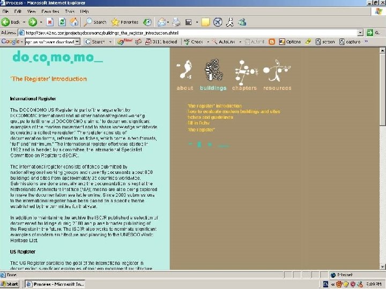Click the 311 blocked popup blocker button
386x289 pixels.
(x=161, y=42)
